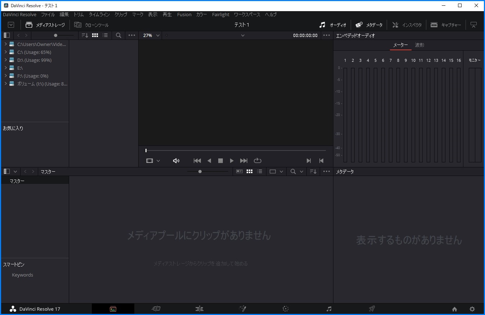The width and height of the screenshot is (485, 315).
Task: Select media pool metadata view icon
Action: click(239, 172)
